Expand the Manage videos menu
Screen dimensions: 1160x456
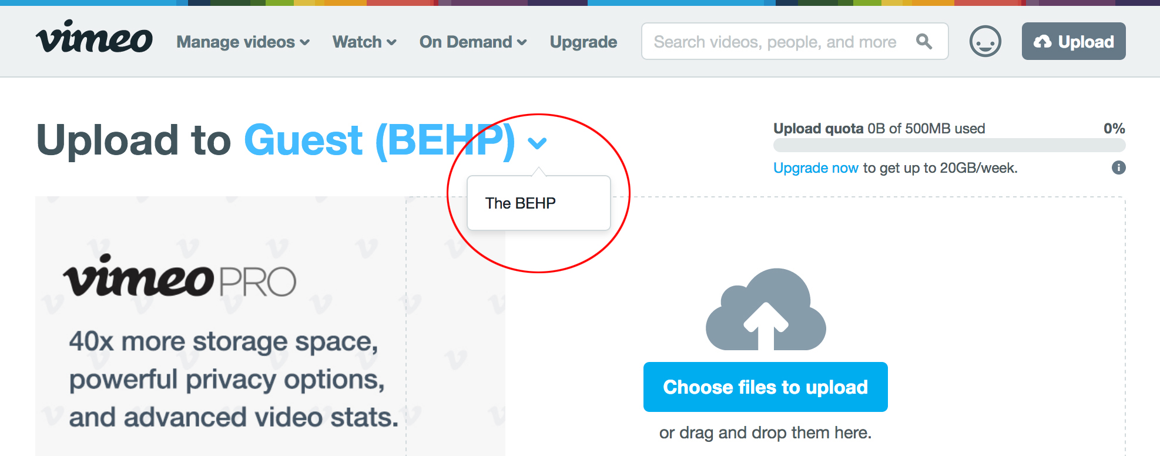pyautogui.click(x=243, y=42)
